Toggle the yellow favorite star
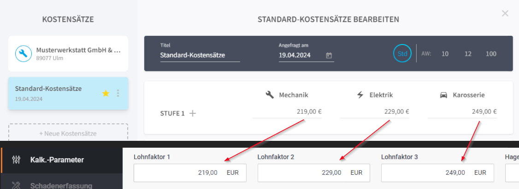Screen dimensions: 519x189 [x=106, y=94]
